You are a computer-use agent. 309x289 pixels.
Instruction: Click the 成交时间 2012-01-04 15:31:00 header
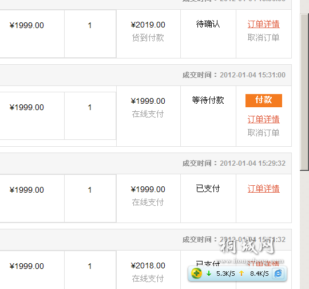pos(233,75)
